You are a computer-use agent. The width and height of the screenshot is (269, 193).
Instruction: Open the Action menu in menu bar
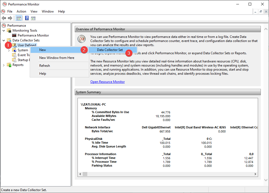21,11
